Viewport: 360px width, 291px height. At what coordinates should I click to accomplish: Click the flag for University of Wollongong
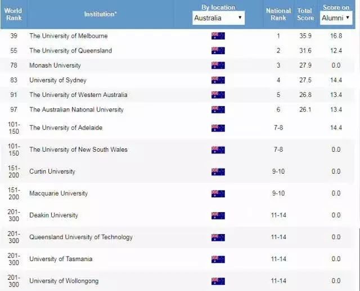[218, 281]
